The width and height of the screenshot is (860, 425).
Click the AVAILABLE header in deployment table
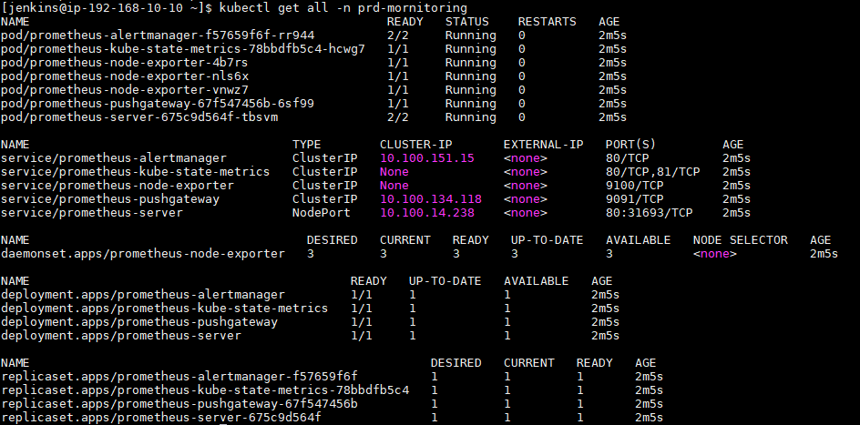click(x=537, y=281)
